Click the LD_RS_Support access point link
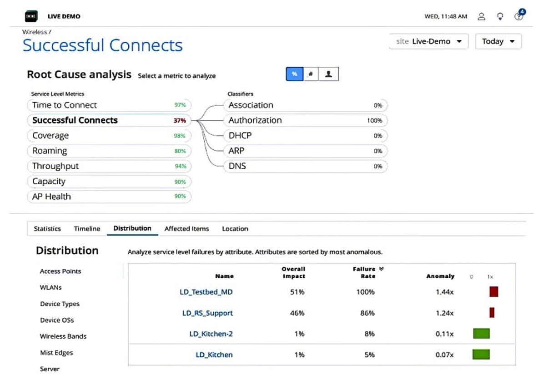543x384 pixels. 207,313
